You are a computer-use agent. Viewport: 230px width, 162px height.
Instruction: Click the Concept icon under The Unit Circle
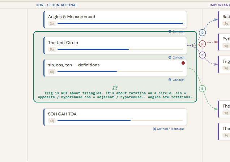tap(170, 57)
